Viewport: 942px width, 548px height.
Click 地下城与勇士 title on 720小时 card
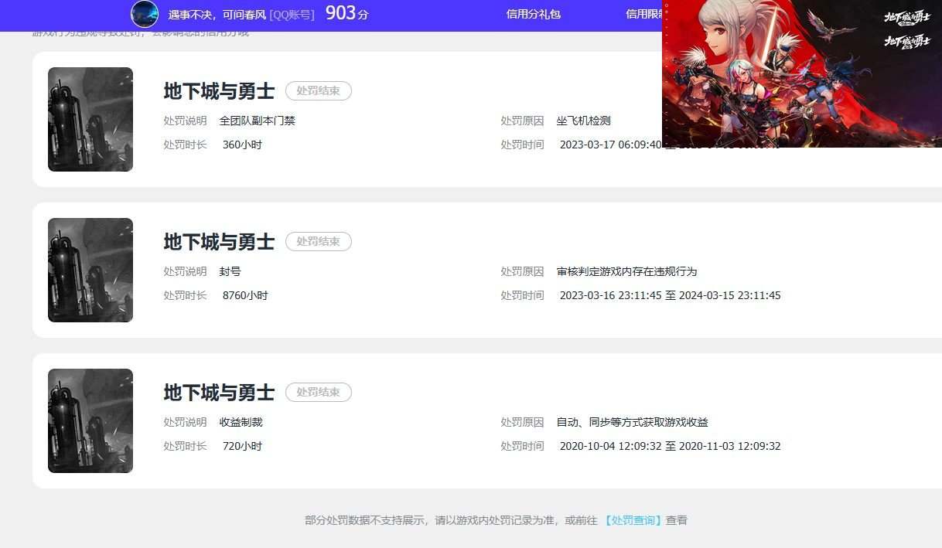pos(219,393)
